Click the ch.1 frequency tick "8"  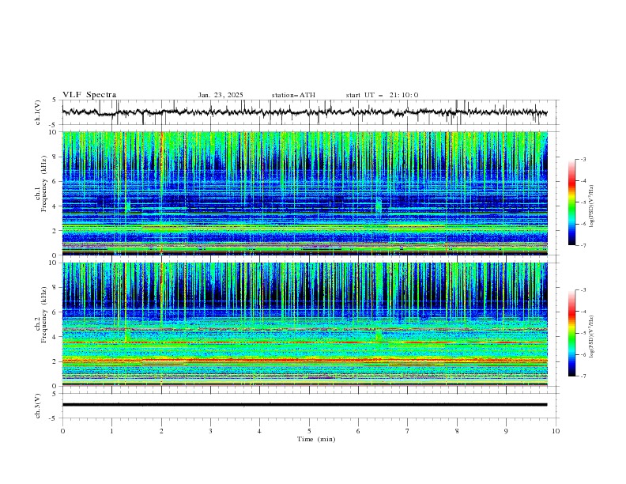pyautogui.click(x=55, y=157)
